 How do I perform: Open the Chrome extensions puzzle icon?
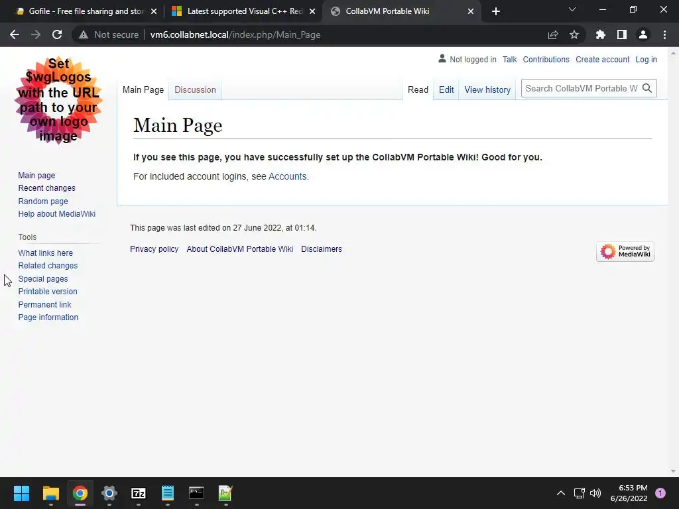[601, 34]
